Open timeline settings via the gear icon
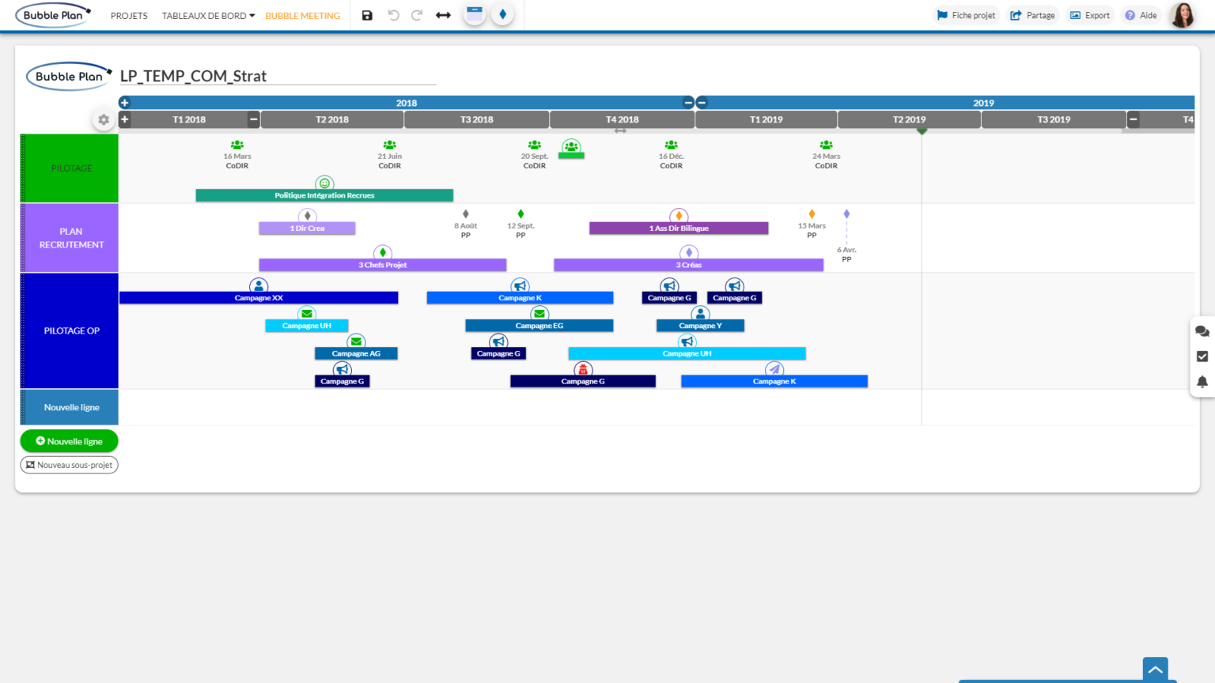Screen dimensions: 1215x683 (x=104, y=120)
